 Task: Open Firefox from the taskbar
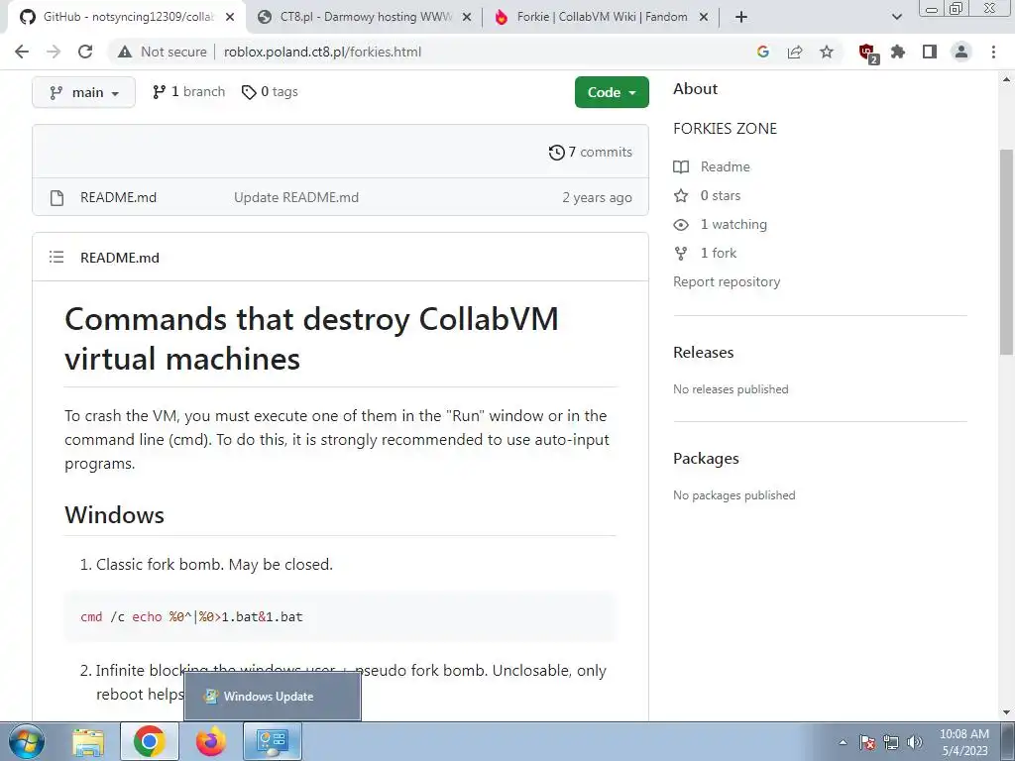click(x=211, y=741)
